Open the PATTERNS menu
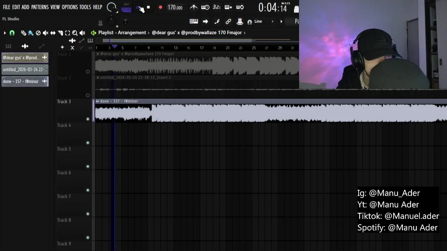Viewport: 447px width, 251px height. [40, 7]
